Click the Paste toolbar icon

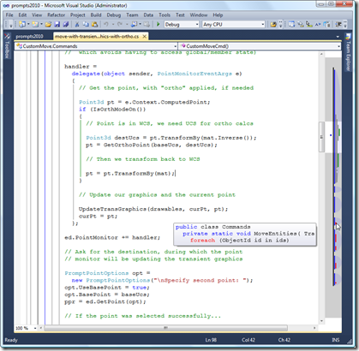[x=94, y=25]
